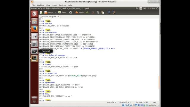This screenshot has height=107, width=190.
Task: Open the Files manager from launcher
Action: pos(34,21)
